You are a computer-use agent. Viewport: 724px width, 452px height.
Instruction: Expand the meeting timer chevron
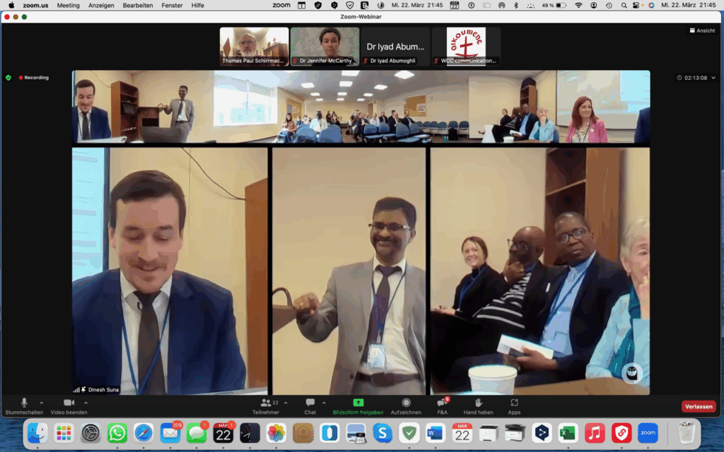[x=713, y=78]
